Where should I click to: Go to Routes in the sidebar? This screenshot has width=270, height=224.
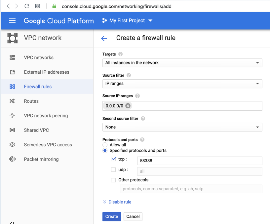(x=31, y=101)
